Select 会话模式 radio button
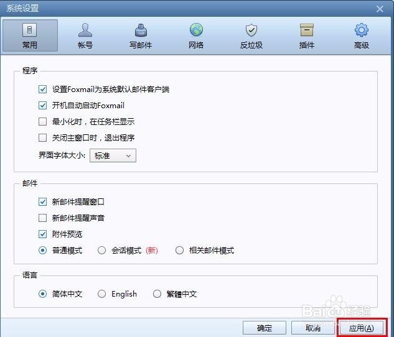Screen dimensions: 394x337 pyautogui.click(x=101, y=251)
